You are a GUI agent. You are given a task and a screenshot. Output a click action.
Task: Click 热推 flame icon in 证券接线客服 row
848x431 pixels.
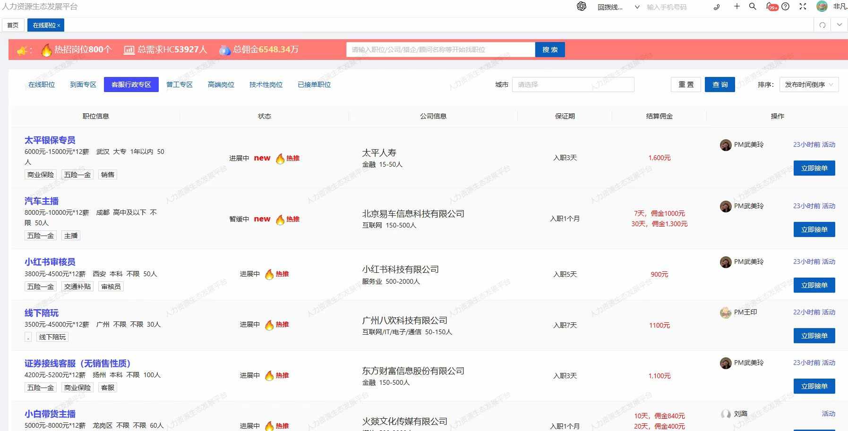tap(269, 375)
